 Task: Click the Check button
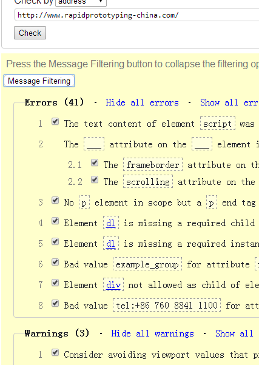click(30, 33)
